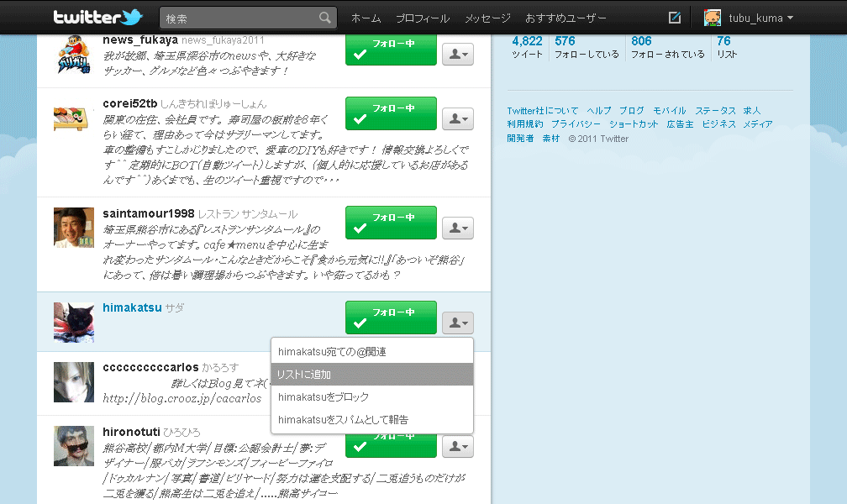View 76 リスト count
Screen dimensions: 847x504
pyautogui.click(x=727, y=47)
